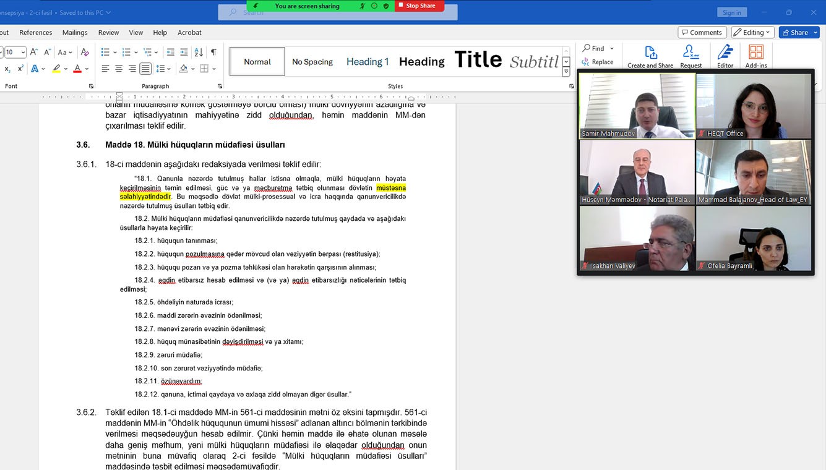Select HEQT Office video thumbnail
Screen dimensions: 826x470
pos(754,106)
